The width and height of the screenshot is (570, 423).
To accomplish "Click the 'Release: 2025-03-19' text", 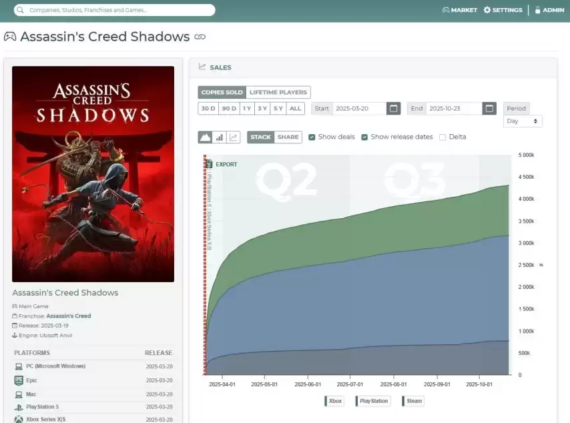I will click(x=43, y=326).
